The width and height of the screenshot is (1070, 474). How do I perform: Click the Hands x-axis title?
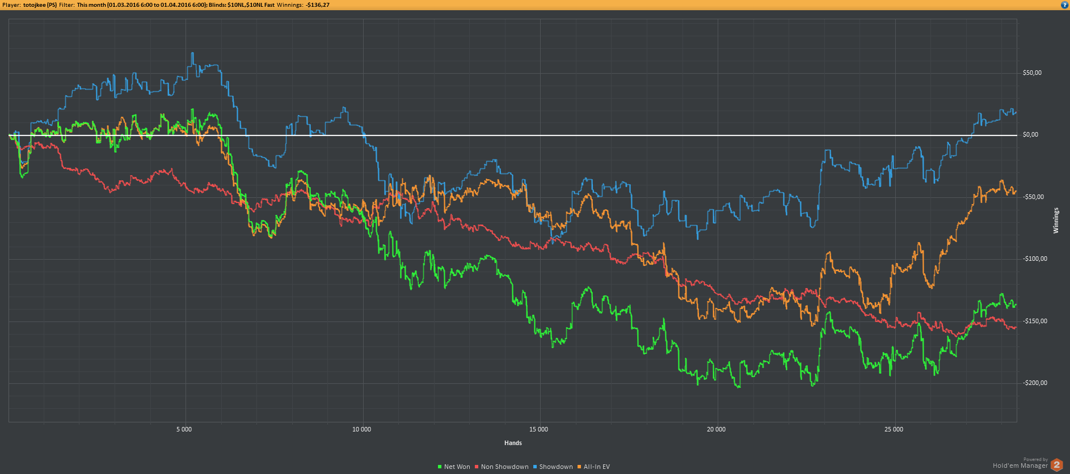513,443
